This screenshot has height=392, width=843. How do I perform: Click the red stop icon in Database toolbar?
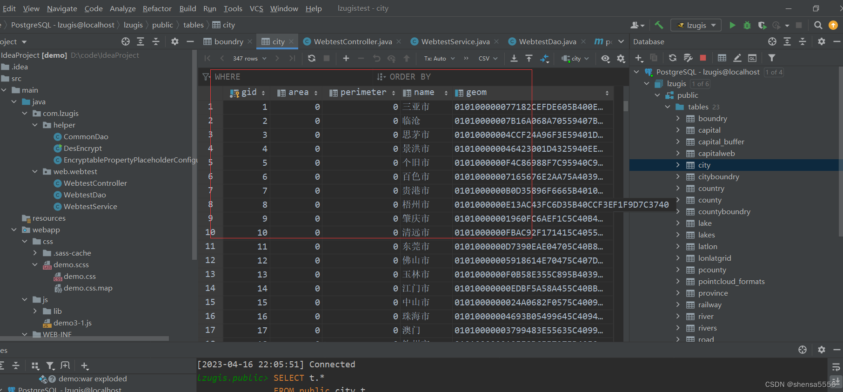tap(703, 58)
